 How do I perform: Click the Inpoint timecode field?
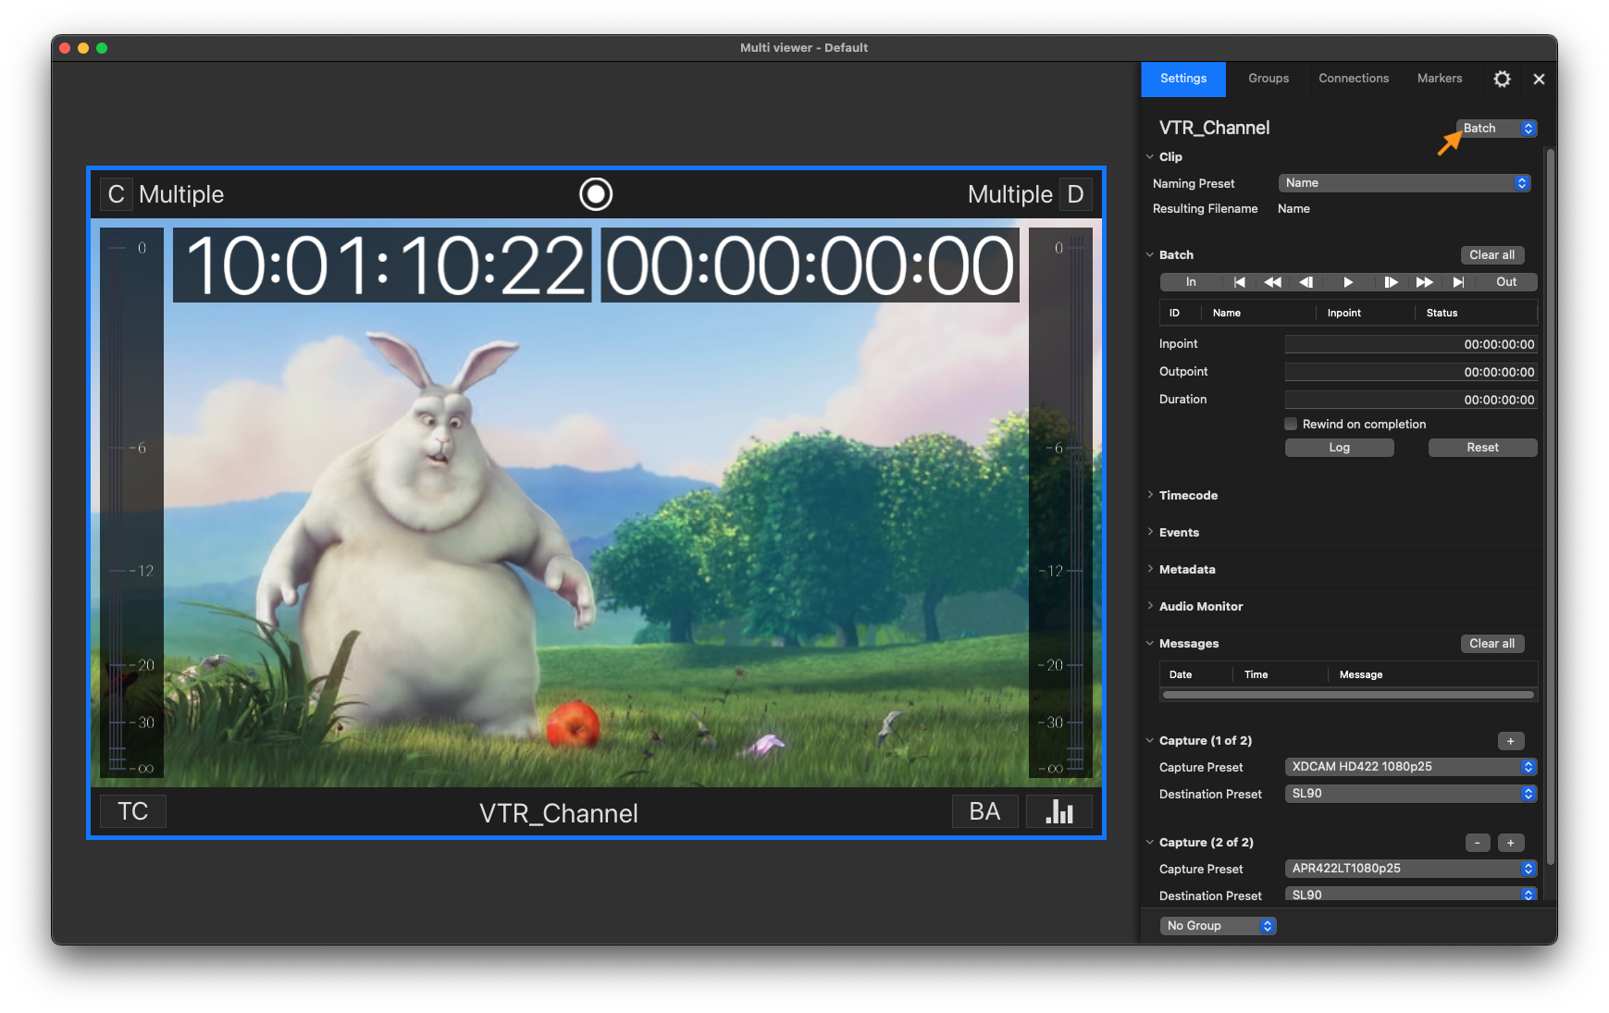tap(1411, 344)
